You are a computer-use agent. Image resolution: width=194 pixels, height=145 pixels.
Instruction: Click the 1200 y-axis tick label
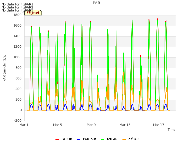tap(18, 47)
